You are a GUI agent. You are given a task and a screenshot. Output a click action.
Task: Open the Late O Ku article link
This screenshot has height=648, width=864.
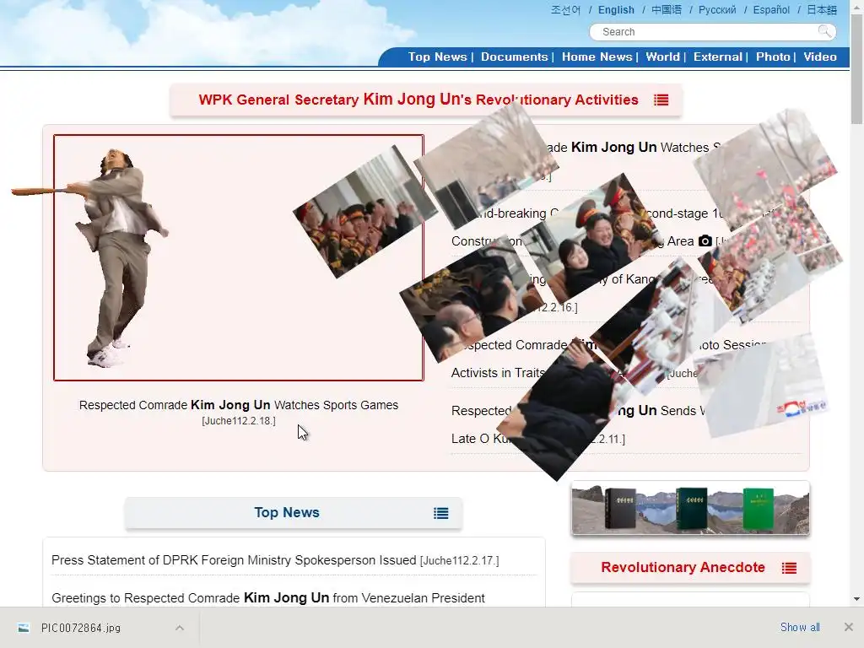coord(479,439)
